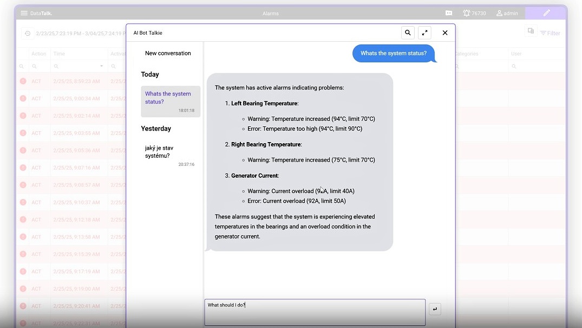
Task: Send the message using the return arrow
Action: click(x=435, y=308)
